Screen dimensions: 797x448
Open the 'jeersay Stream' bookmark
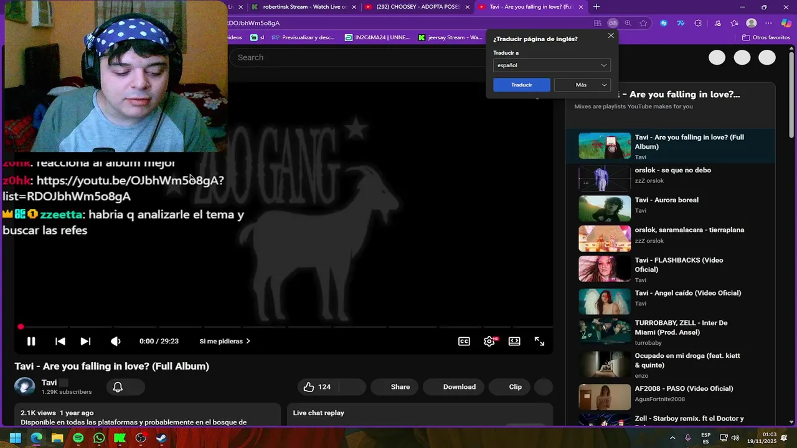tap(450, 37)
